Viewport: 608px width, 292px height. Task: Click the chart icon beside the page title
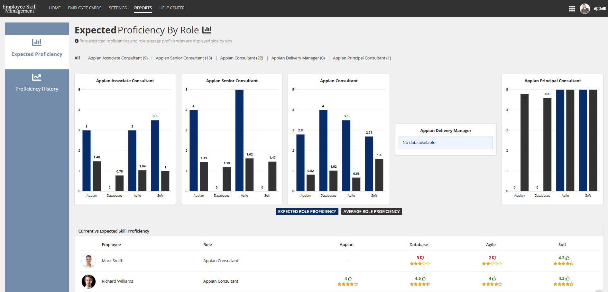[x=207, y=30]
